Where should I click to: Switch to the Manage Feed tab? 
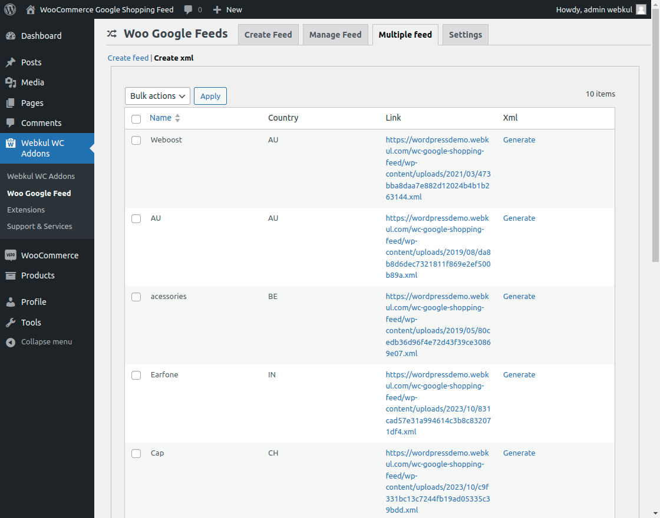point(335,34)
